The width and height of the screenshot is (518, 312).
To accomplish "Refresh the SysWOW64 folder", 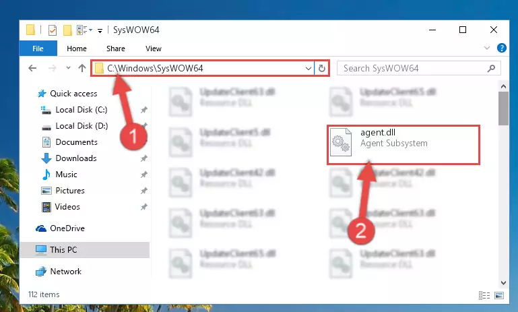I will coord(322,69).
